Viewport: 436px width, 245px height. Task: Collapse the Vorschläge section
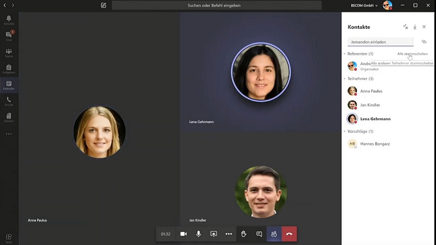[344, 131]
